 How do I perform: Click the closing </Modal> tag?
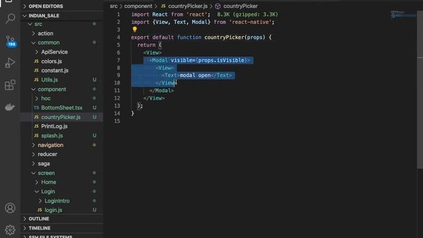point(161,91)
